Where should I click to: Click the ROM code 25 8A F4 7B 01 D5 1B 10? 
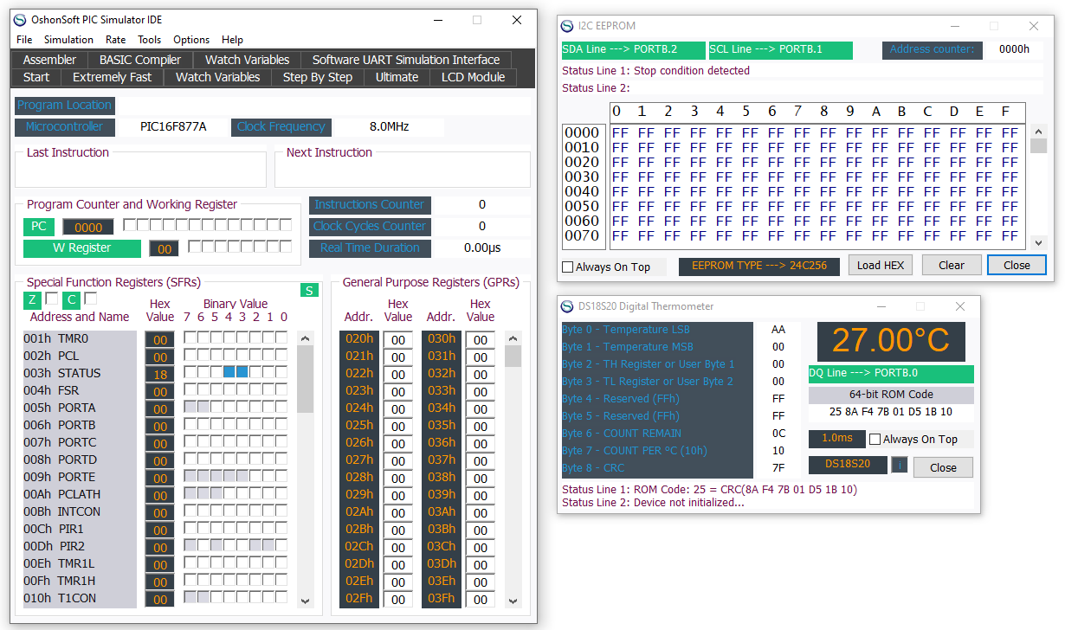point(891,412)
